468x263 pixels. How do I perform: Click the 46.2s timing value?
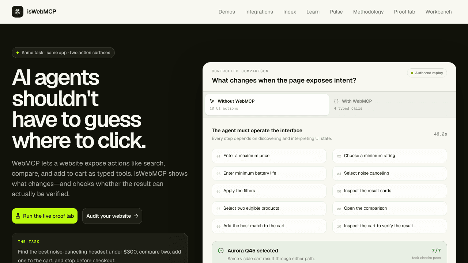(440, 134)
